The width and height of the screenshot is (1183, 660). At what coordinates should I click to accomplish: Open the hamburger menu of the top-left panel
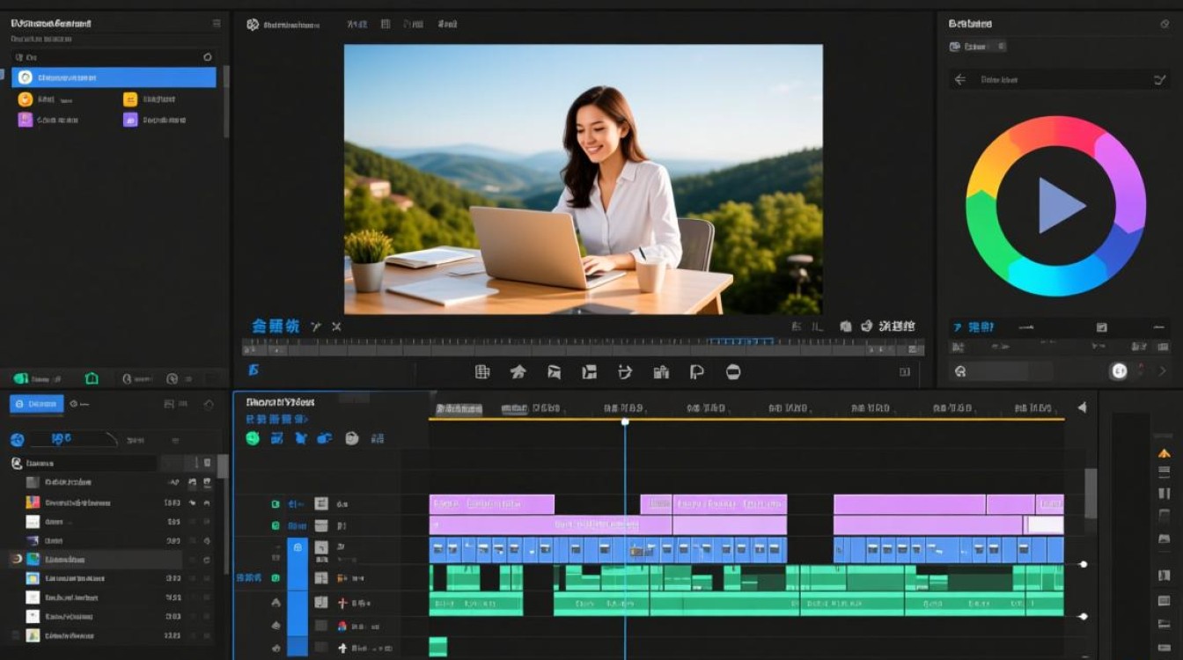pyautogui.click(x=217, y=24)
